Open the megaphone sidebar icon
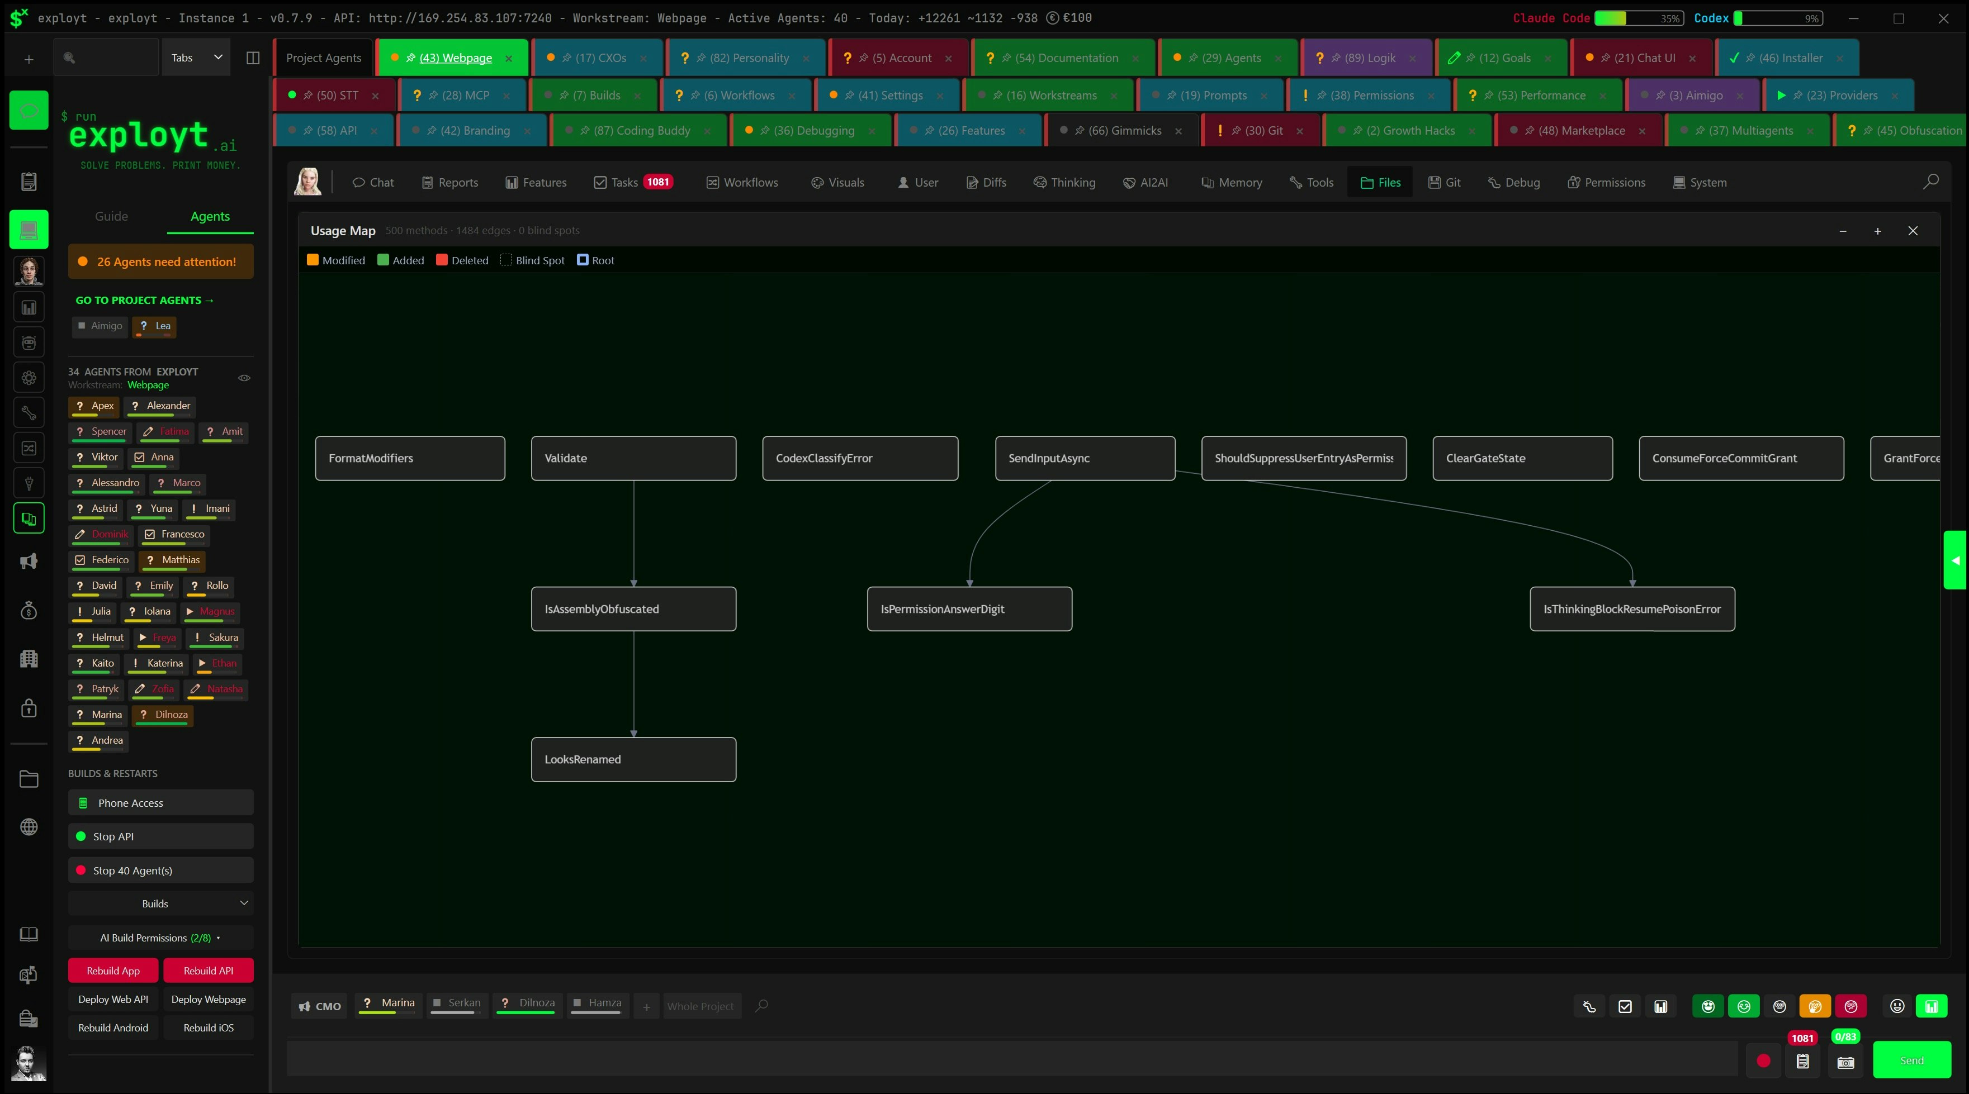This screenshot has height=1094, width=1969. [29, 562]
